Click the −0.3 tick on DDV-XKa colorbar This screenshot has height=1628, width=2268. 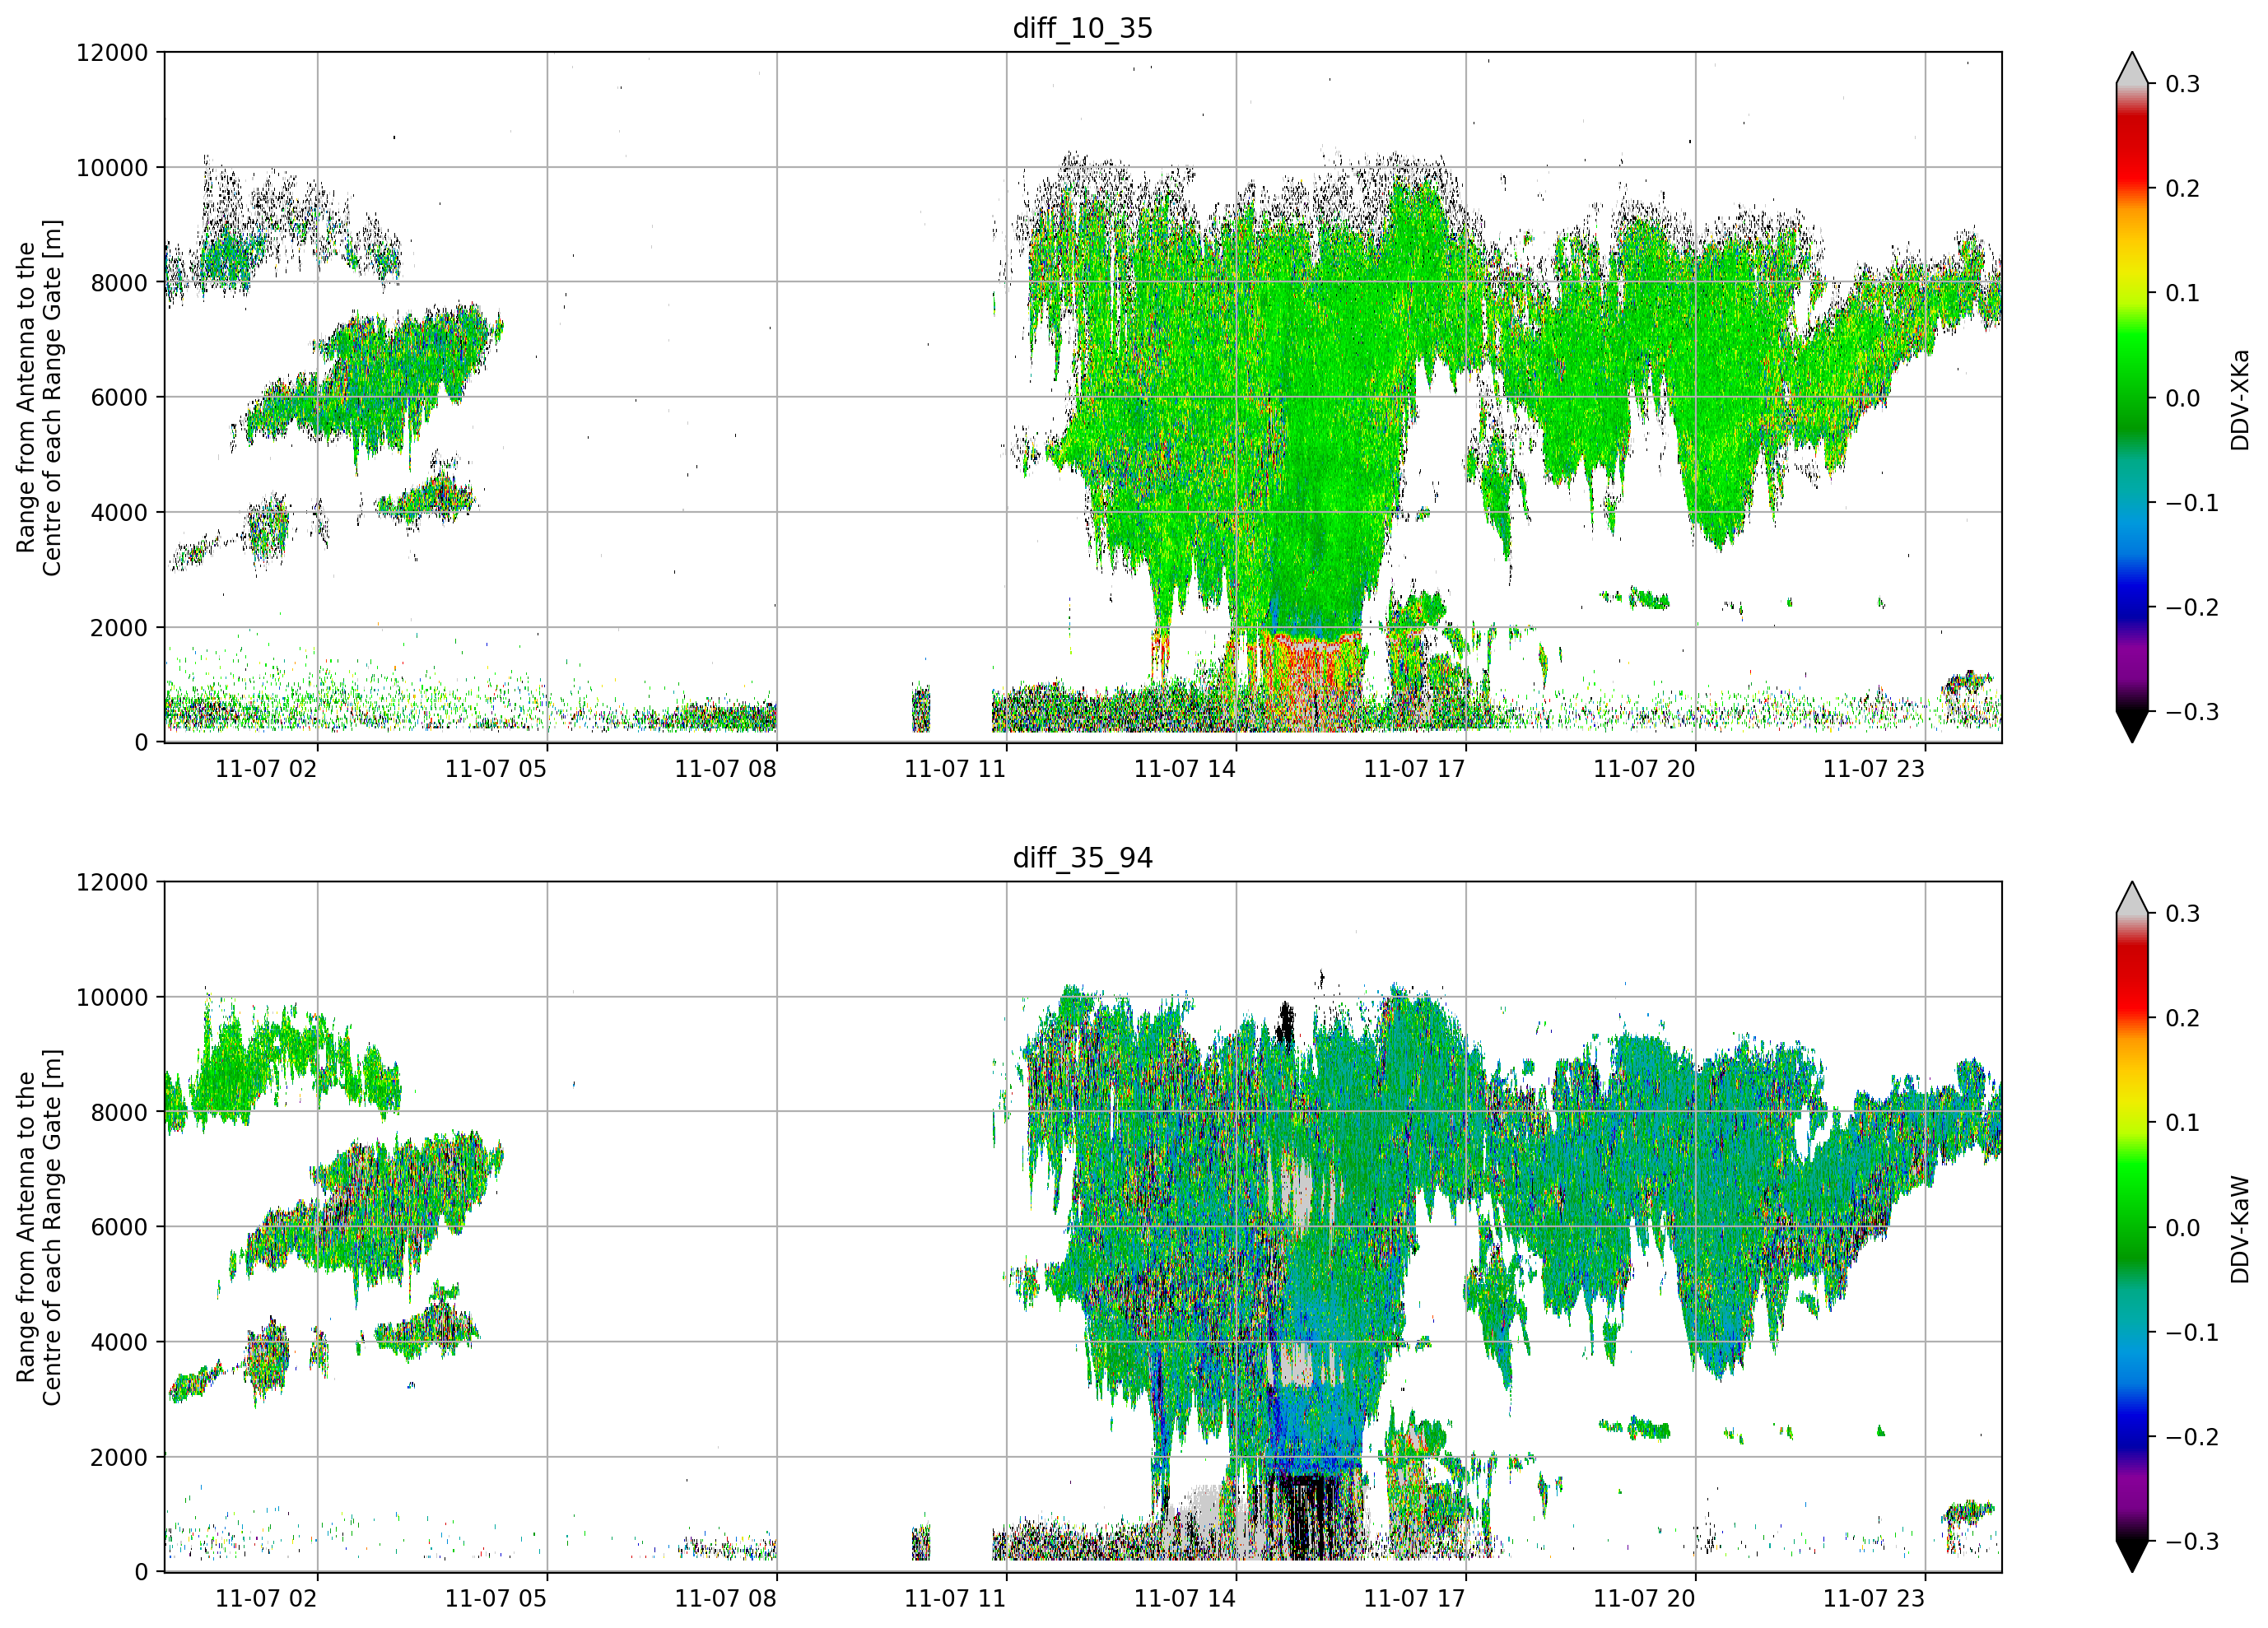2192,712
